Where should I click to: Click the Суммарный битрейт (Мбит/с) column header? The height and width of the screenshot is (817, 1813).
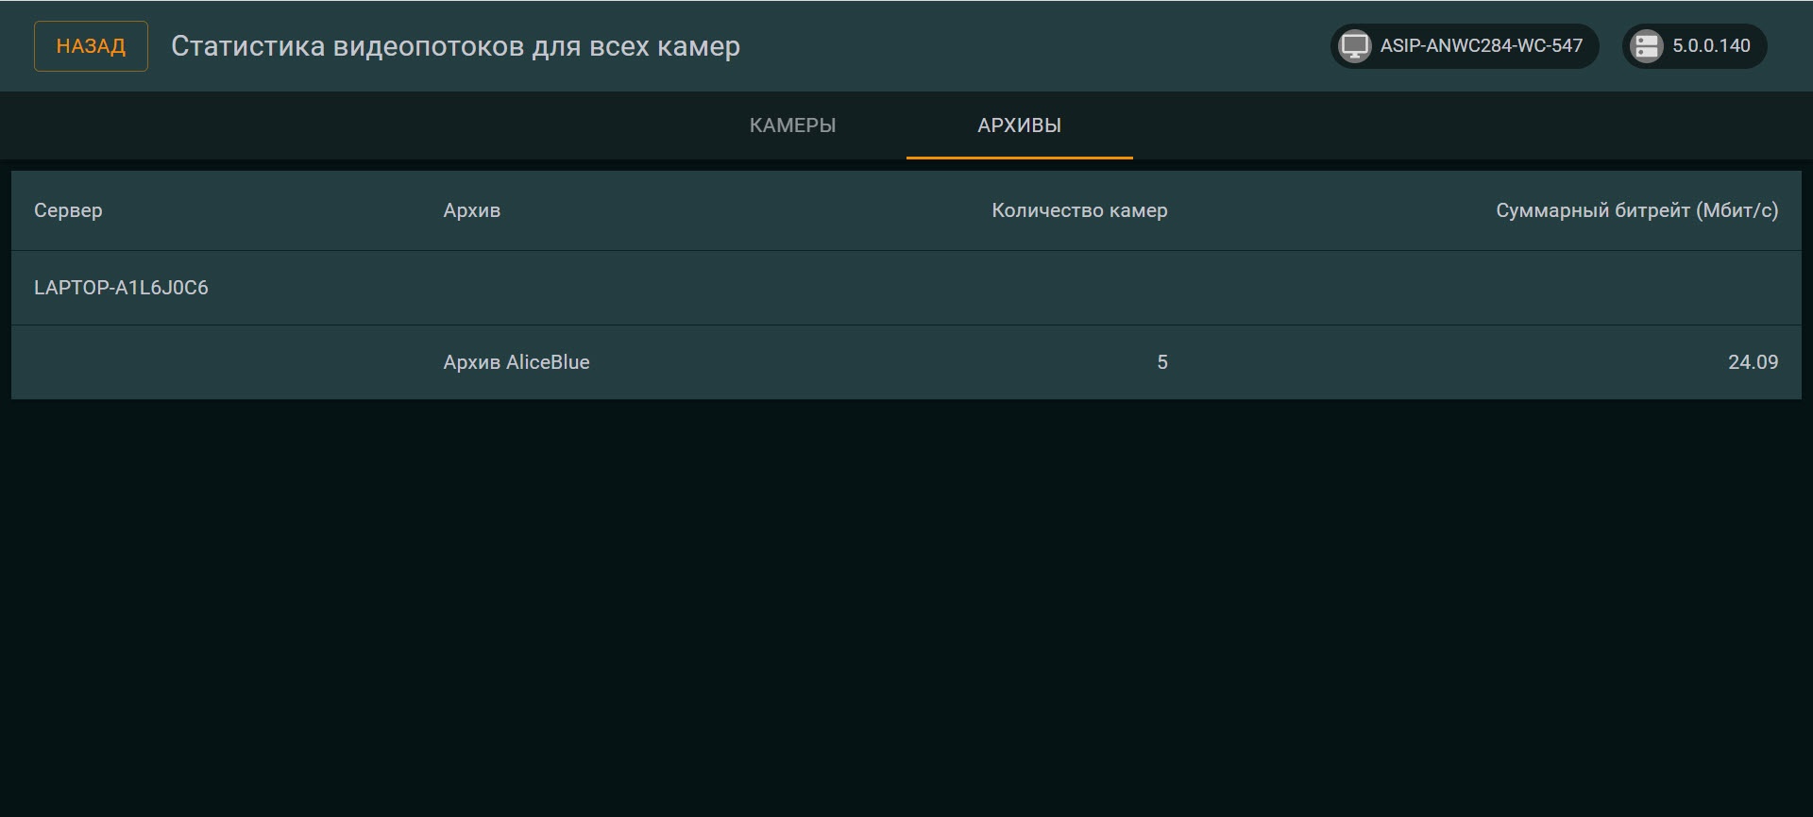[x=1635, y=210]
